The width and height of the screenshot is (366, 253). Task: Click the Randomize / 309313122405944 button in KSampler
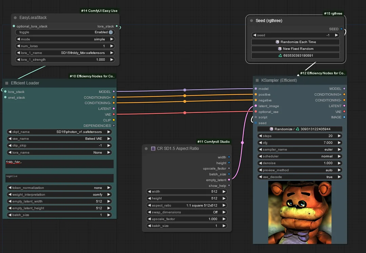(300, 129)
